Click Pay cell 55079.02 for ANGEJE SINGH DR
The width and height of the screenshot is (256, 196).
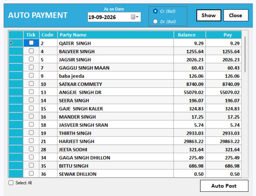click(224, 92)
